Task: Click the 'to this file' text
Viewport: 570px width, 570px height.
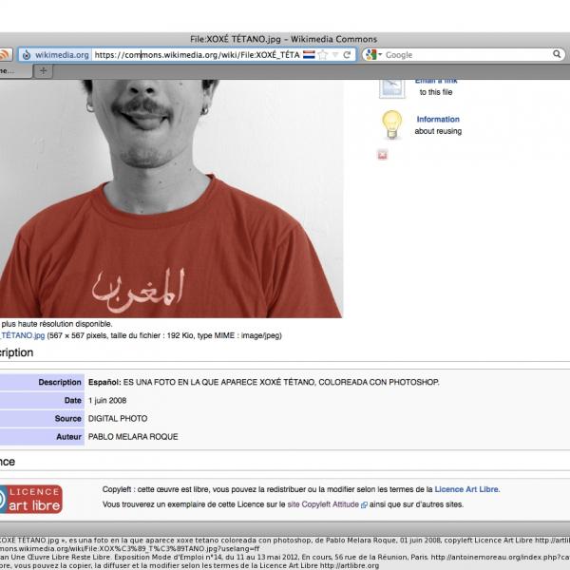Action: coord(436,92)
